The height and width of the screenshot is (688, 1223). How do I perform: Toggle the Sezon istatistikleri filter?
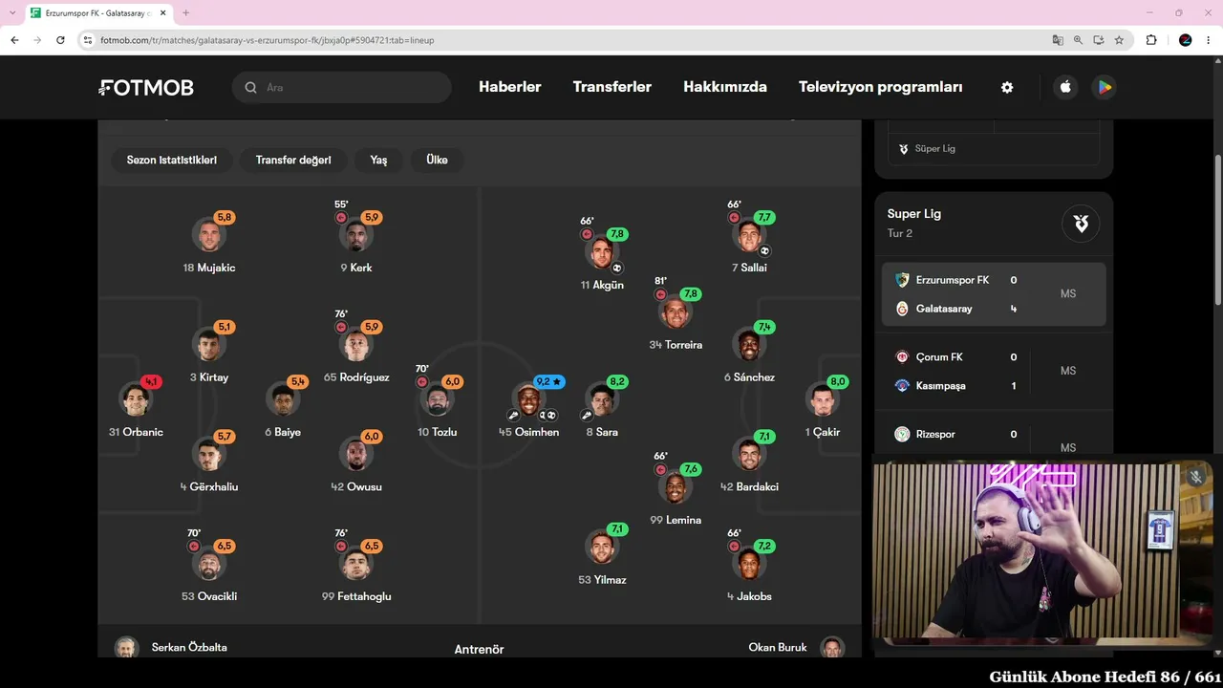point(172,161)
